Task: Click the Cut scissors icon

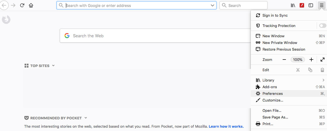Action: point(298,70)
